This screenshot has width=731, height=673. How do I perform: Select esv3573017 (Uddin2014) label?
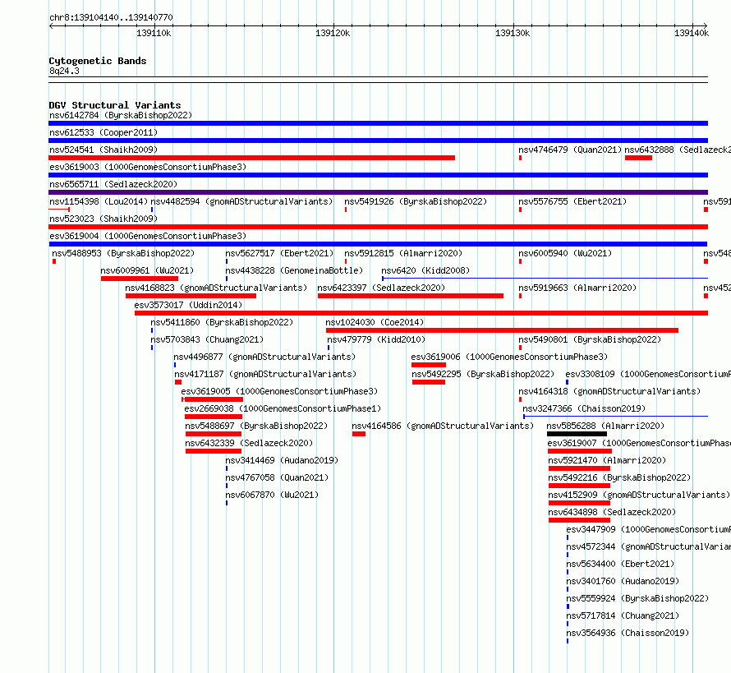click(188, 305)
